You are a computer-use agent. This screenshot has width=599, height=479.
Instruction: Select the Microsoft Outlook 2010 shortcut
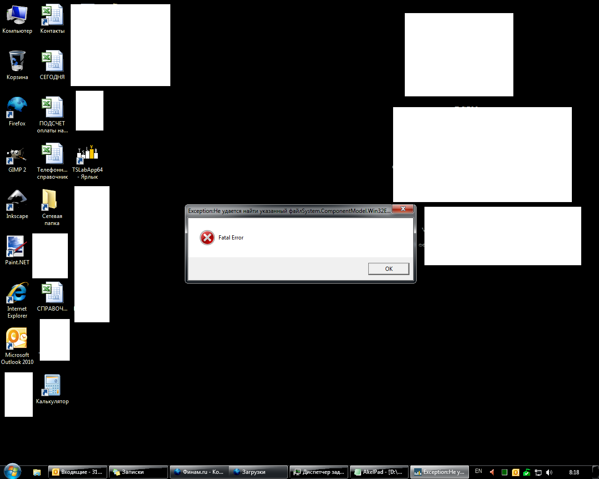[x=17, y=347]
